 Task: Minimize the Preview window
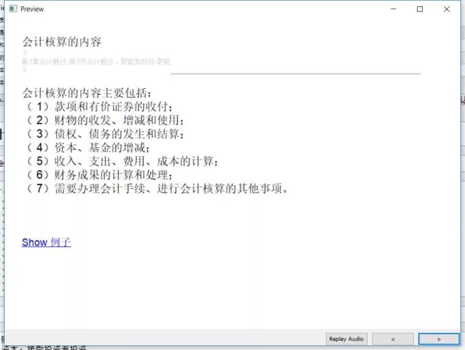coord(394,9)
